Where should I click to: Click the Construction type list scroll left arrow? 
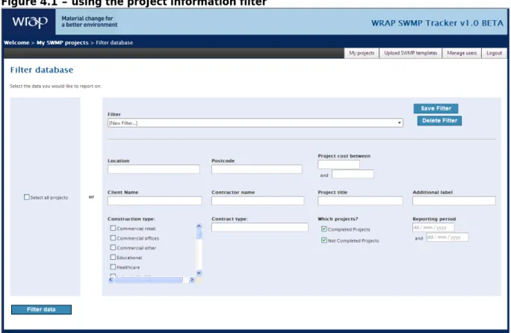(111, 280)
